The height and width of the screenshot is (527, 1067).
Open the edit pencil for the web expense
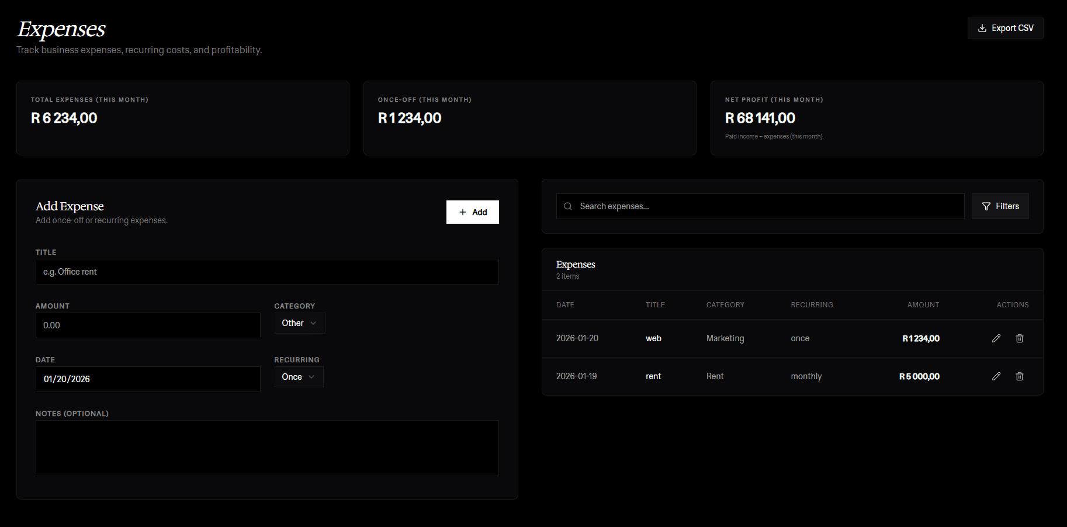click(996, 338)
